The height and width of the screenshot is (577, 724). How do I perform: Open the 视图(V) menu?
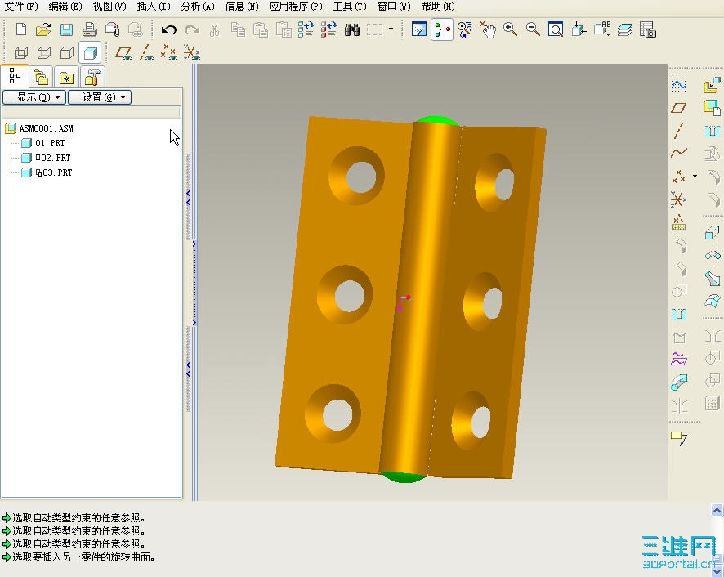(x=109, y=7)
